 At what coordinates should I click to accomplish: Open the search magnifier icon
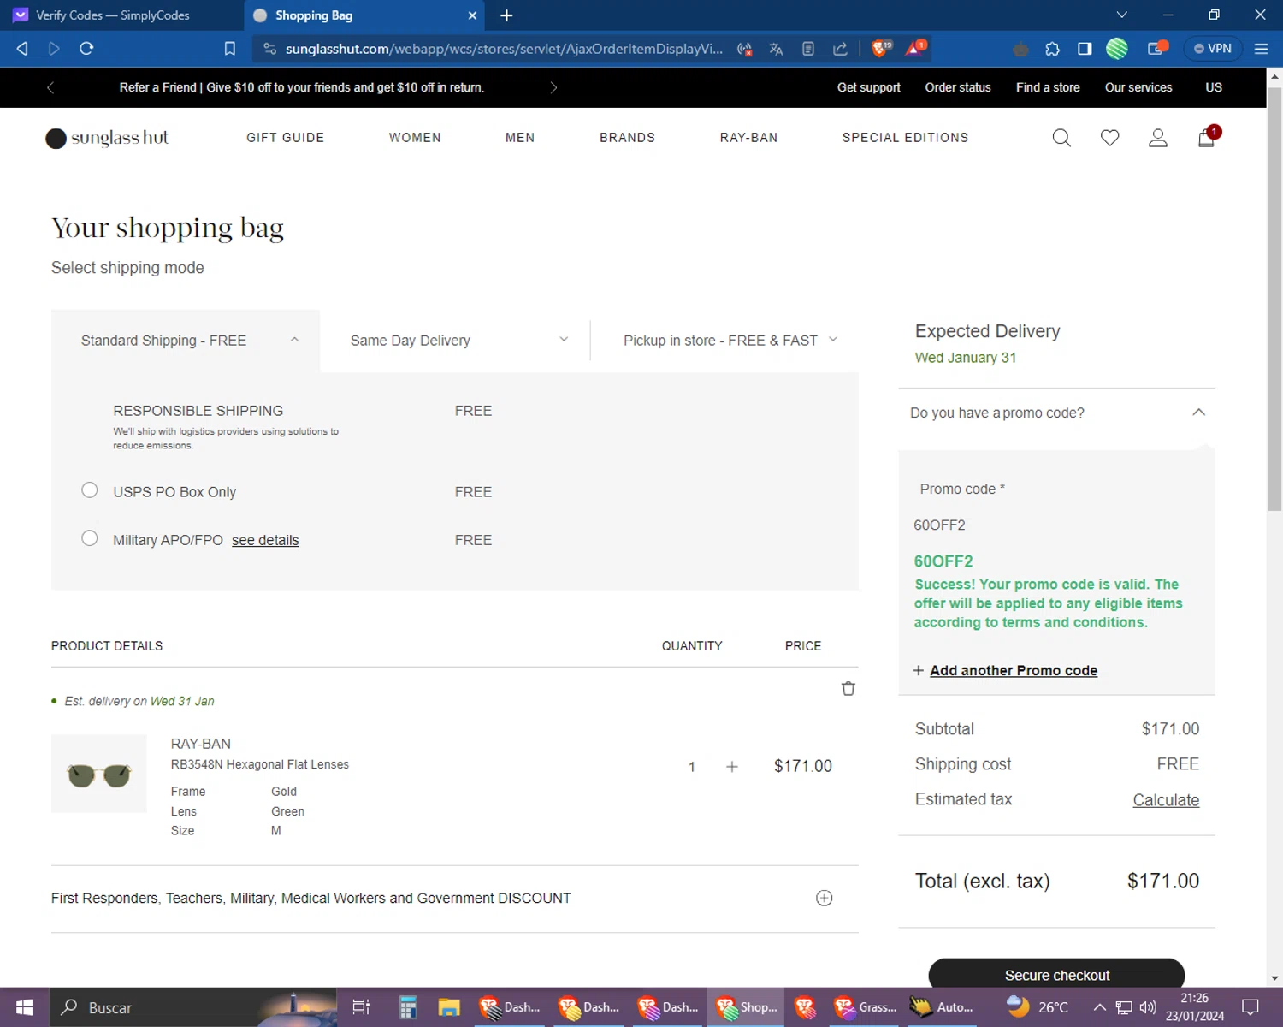(x=1061, y=138)
